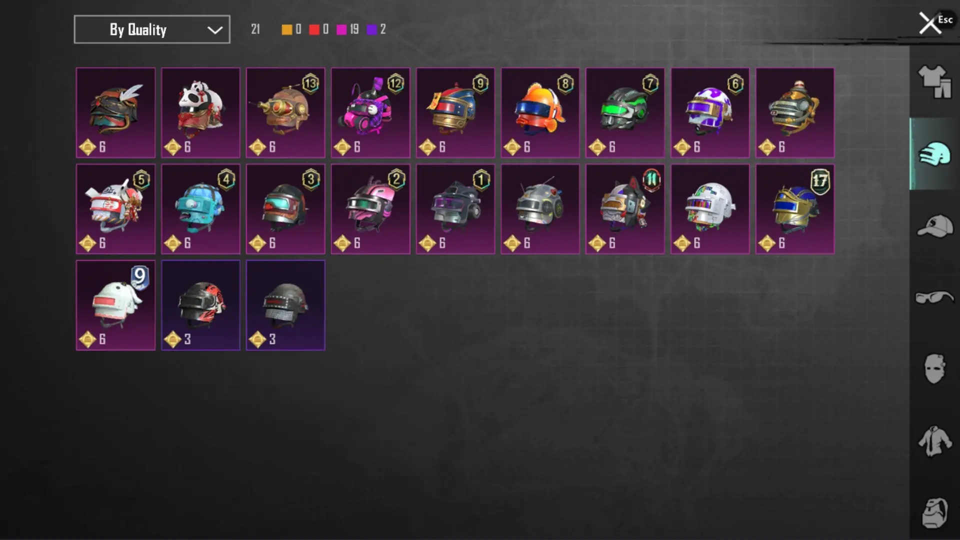960x540 pixels.
Task: Expand the By Quality sort dropdown
Action: tap(152, 29)
